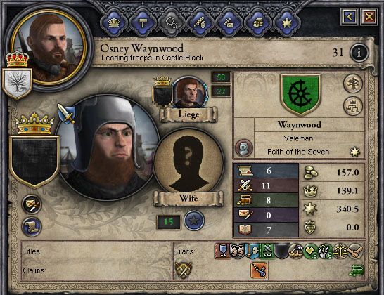Click the blue star button by 15
This screenshot has height=295, width=384.
tap(194, 221)
